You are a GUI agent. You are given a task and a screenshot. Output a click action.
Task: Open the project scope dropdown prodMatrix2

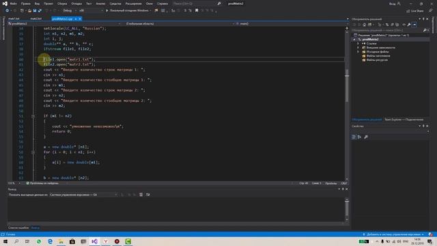tap(65, 24)
